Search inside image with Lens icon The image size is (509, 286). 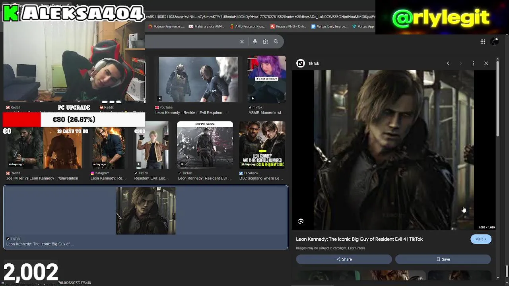(301, 221)
